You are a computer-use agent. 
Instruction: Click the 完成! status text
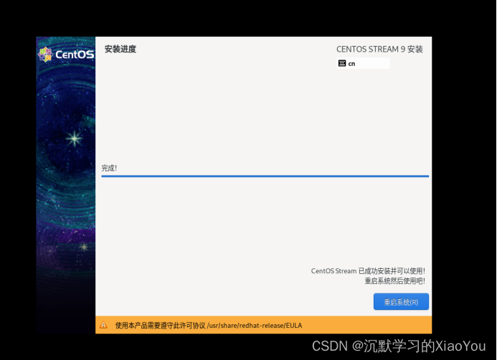pos(109,168)
